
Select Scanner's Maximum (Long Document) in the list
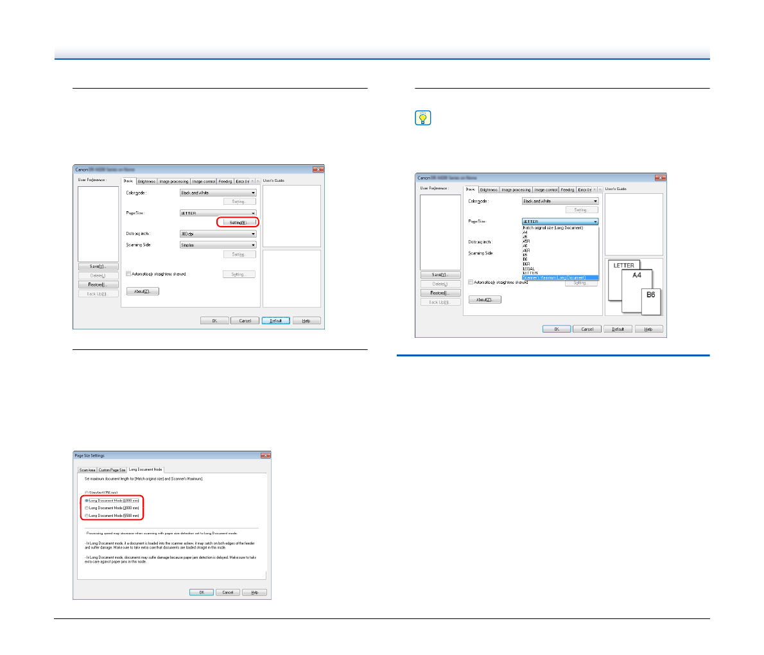click(554, 277)
